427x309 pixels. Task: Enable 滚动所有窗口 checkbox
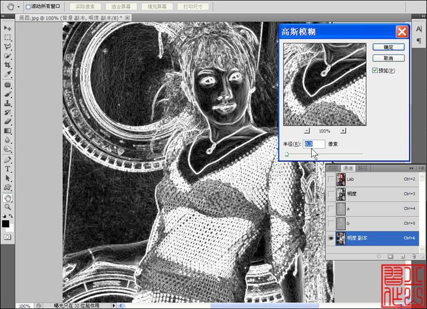coord(28,7)
